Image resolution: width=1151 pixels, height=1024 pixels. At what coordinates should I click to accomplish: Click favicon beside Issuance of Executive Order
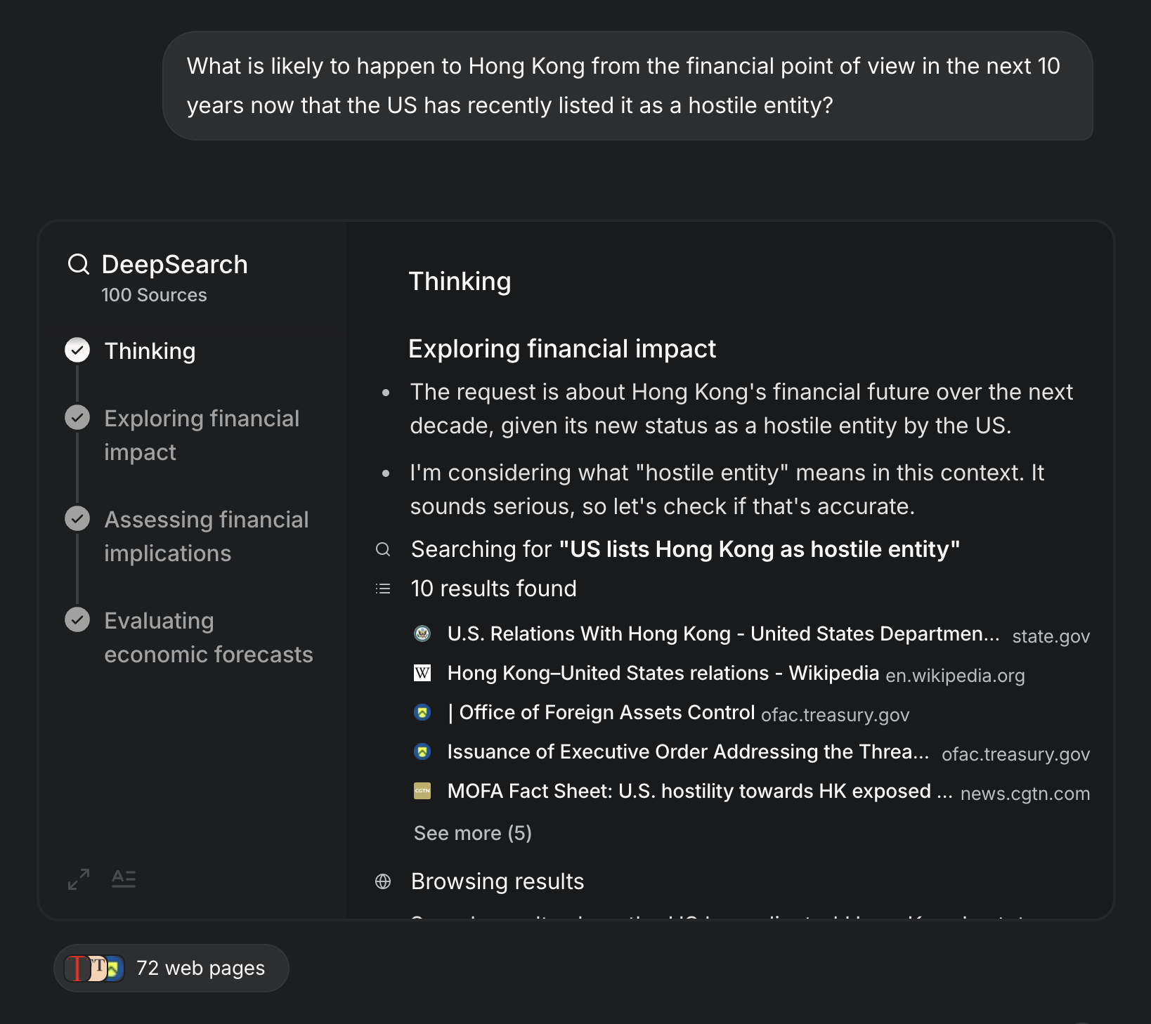coord(422,751)
